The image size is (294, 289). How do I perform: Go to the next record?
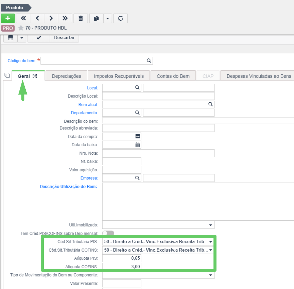[51, 18]
